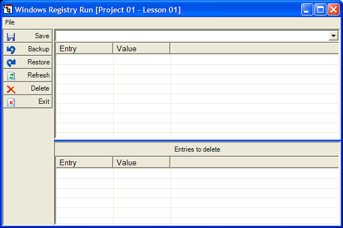This screenshot has height=228, width=343.
Task: Open the File menu
Action: coord(10,22)
